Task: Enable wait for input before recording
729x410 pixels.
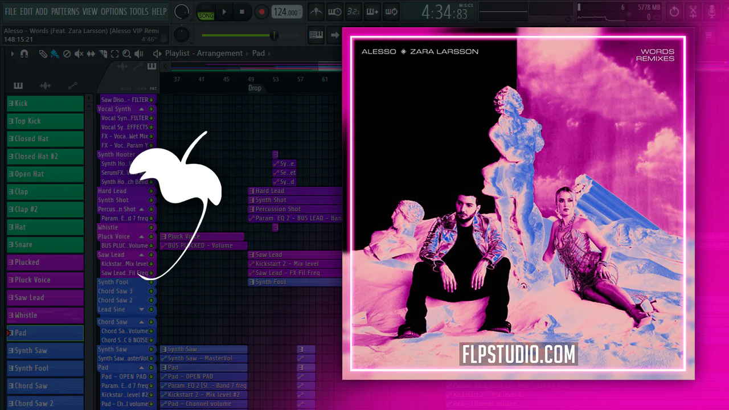Action: click(335, 11)
